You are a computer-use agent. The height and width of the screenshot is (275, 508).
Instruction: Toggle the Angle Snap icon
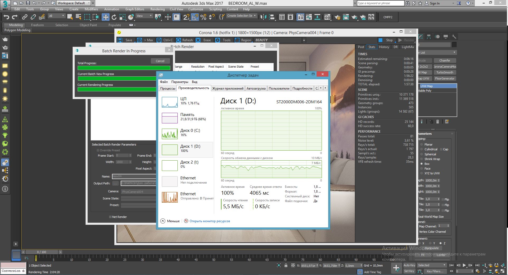click(x=195, y=17)
